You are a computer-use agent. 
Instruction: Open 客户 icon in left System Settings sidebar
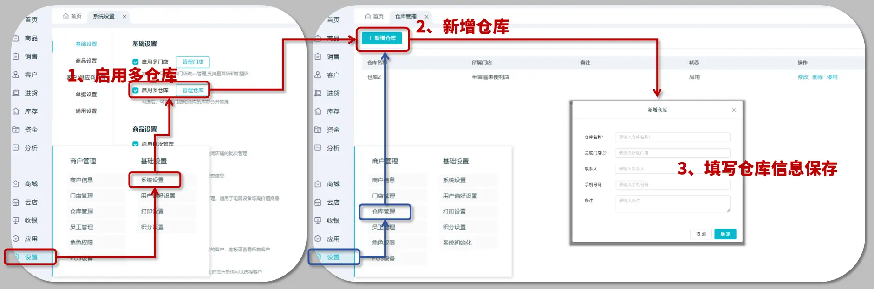16,75
